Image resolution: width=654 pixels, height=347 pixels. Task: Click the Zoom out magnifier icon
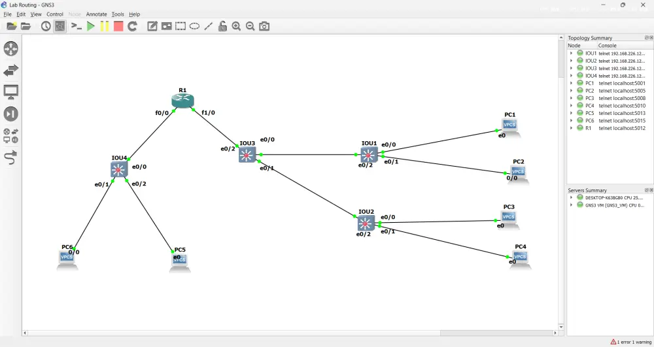pyautogui.click(x=250, y=26)
